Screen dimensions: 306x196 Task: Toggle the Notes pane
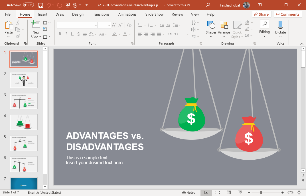(189, 193)
